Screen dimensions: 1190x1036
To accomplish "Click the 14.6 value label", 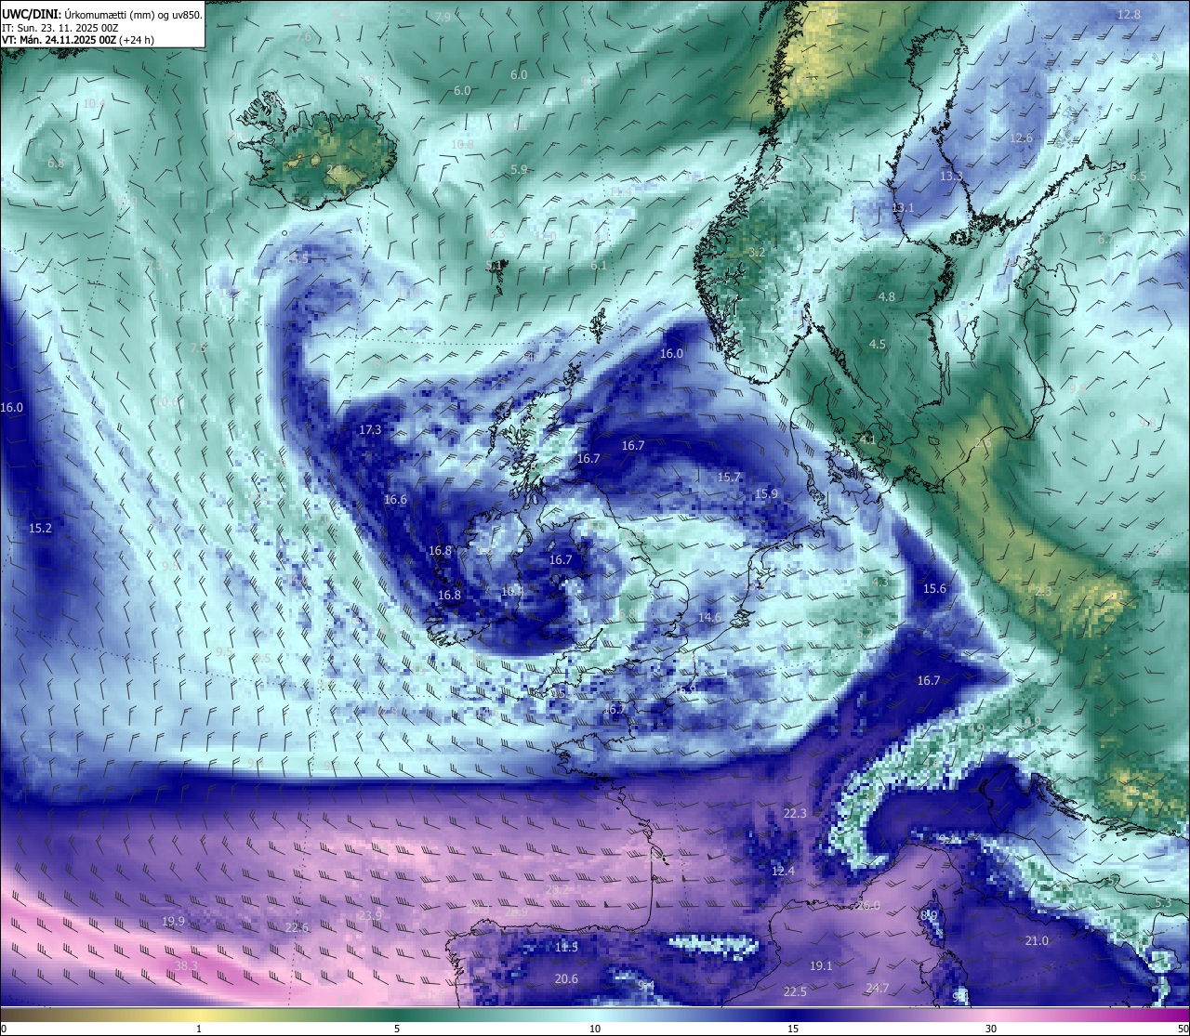I will (709, 617).
